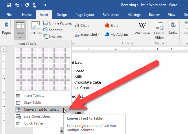Select the Insert ribbon tab
The height and width of the screenshot is (134, 188).
coord(44,15)
